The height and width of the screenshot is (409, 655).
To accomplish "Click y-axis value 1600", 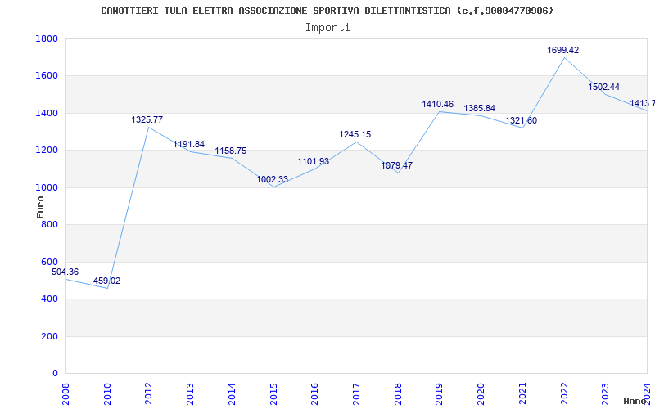I will 47,76.
